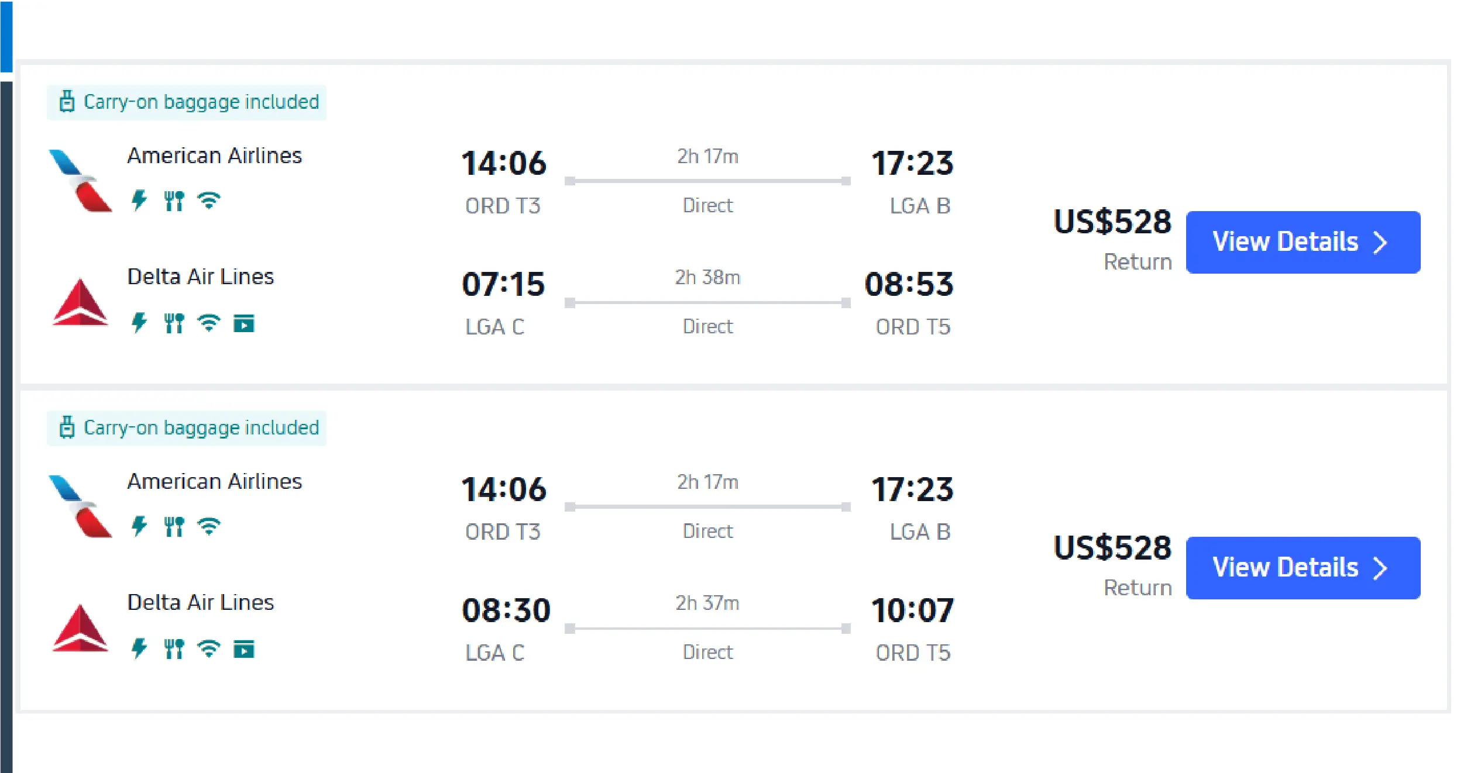Image resolution: width=1467 pixels, height=773 pixels.
Task: Click the power outlet icon on the 07:15 Delta flight
Action: coord(139,322)
